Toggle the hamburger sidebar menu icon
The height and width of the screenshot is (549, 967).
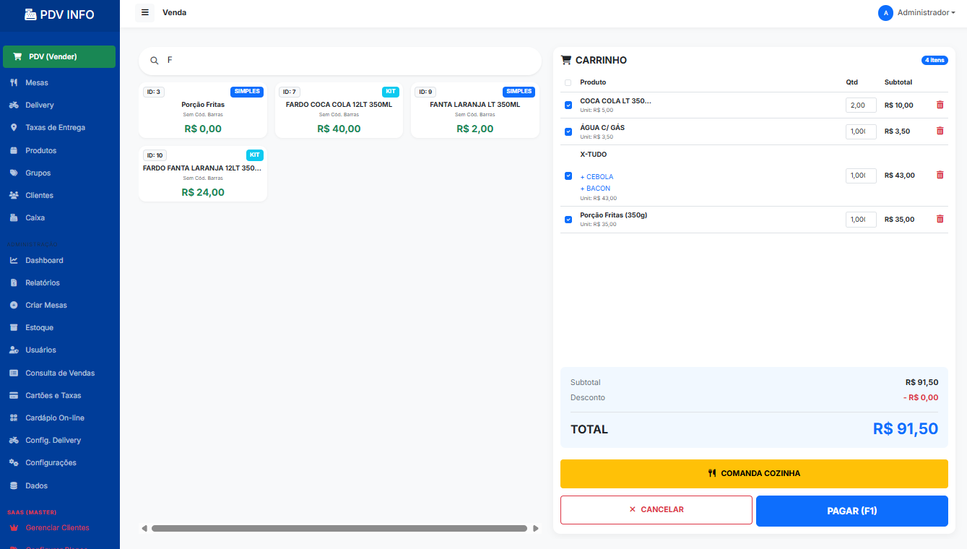[145, 12]
